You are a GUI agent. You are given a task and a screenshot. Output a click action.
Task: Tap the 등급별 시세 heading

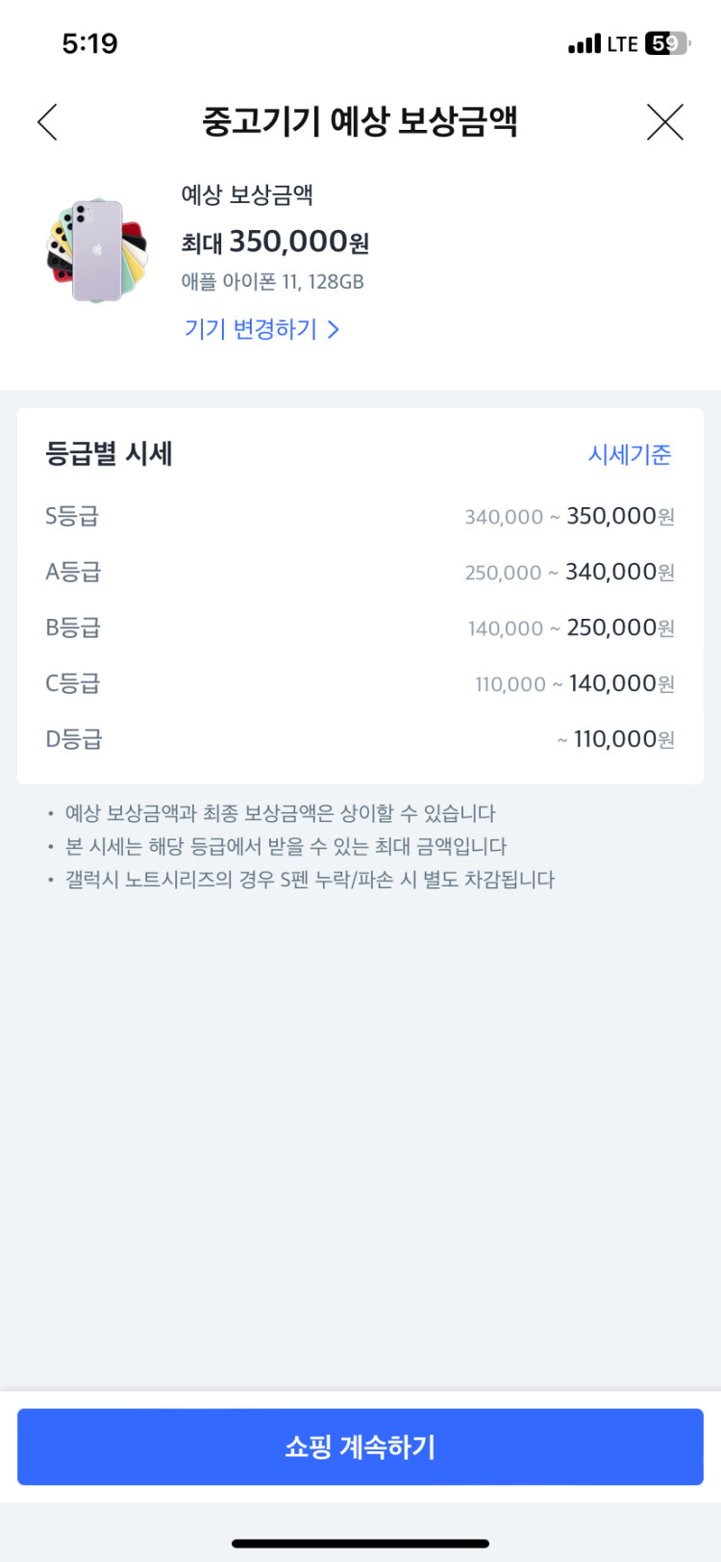[x=109, y=454]
